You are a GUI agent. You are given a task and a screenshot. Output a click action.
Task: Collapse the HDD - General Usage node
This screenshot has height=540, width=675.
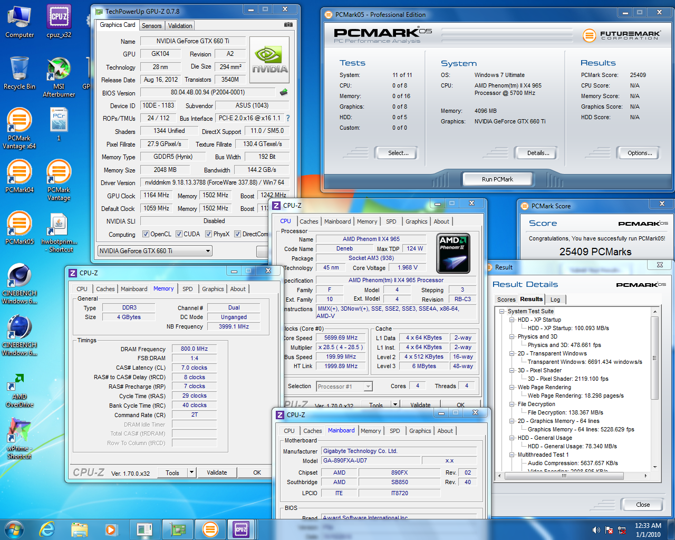512,438
